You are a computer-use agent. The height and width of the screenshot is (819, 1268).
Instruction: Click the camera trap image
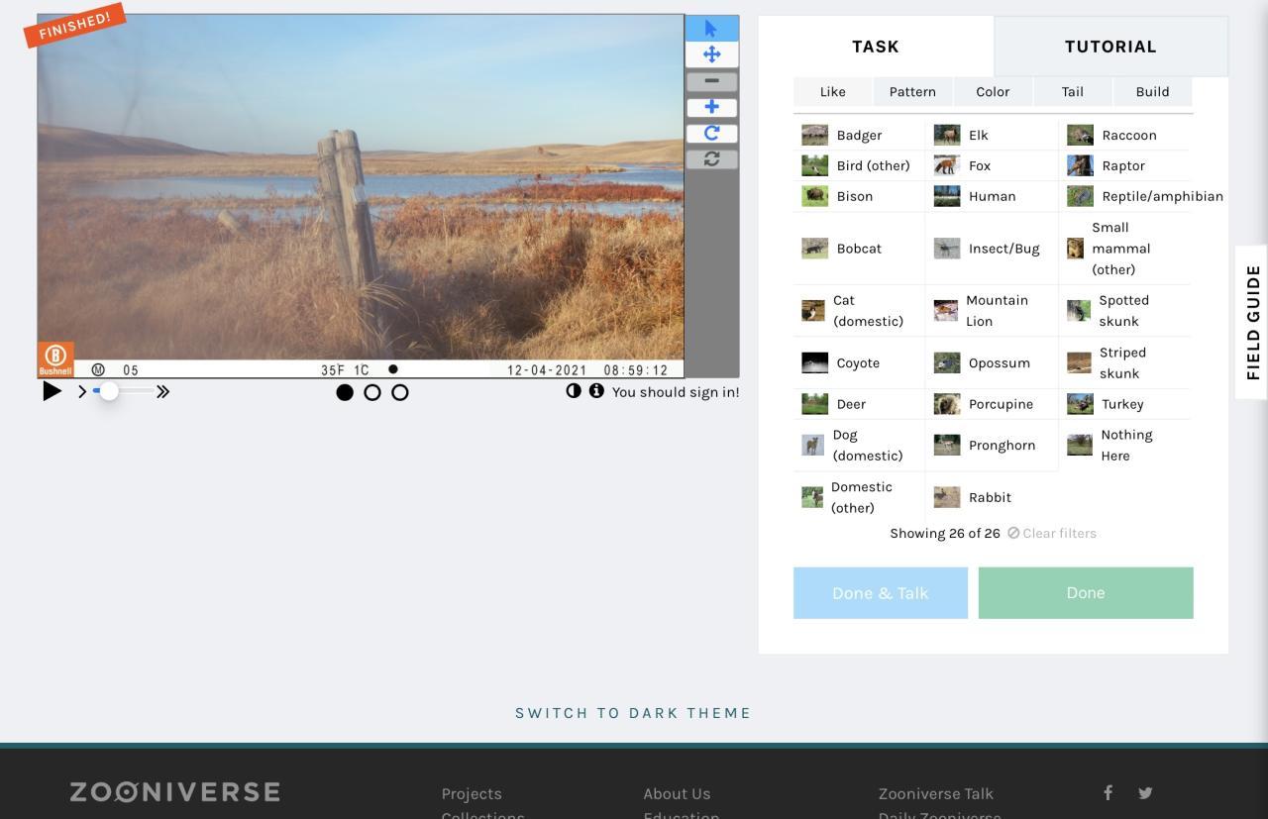361,196
